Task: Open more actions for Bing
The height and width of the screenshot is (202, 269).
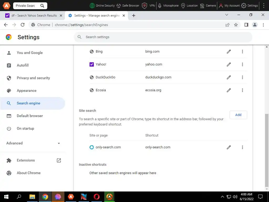Action: pyautogui.click(x=242, y=52)
